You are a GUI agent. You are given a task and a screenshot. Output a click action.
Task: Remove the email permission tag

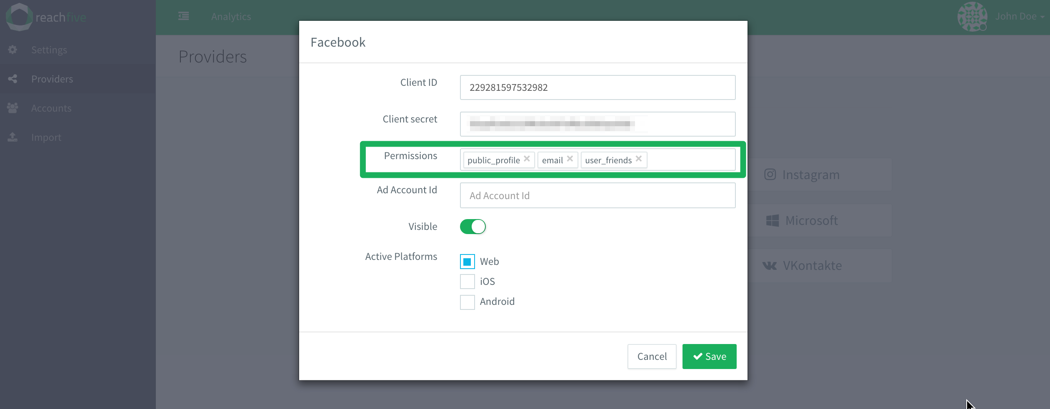tap(570, 159)
